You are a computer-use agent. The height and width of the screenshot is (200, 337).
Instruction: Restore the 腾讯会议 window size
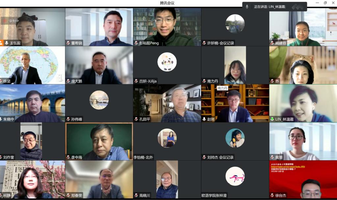(x=325, y=3)
